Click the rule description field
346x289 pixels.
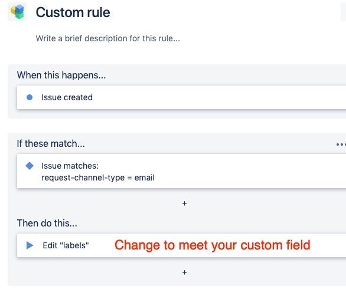(x=108, y=38)
